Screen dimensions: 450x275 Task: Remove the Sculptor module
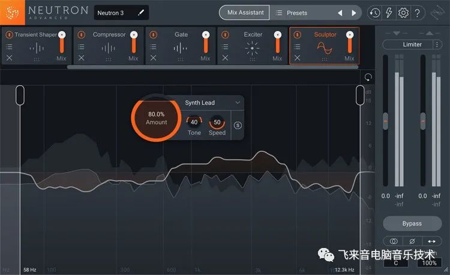298,58
